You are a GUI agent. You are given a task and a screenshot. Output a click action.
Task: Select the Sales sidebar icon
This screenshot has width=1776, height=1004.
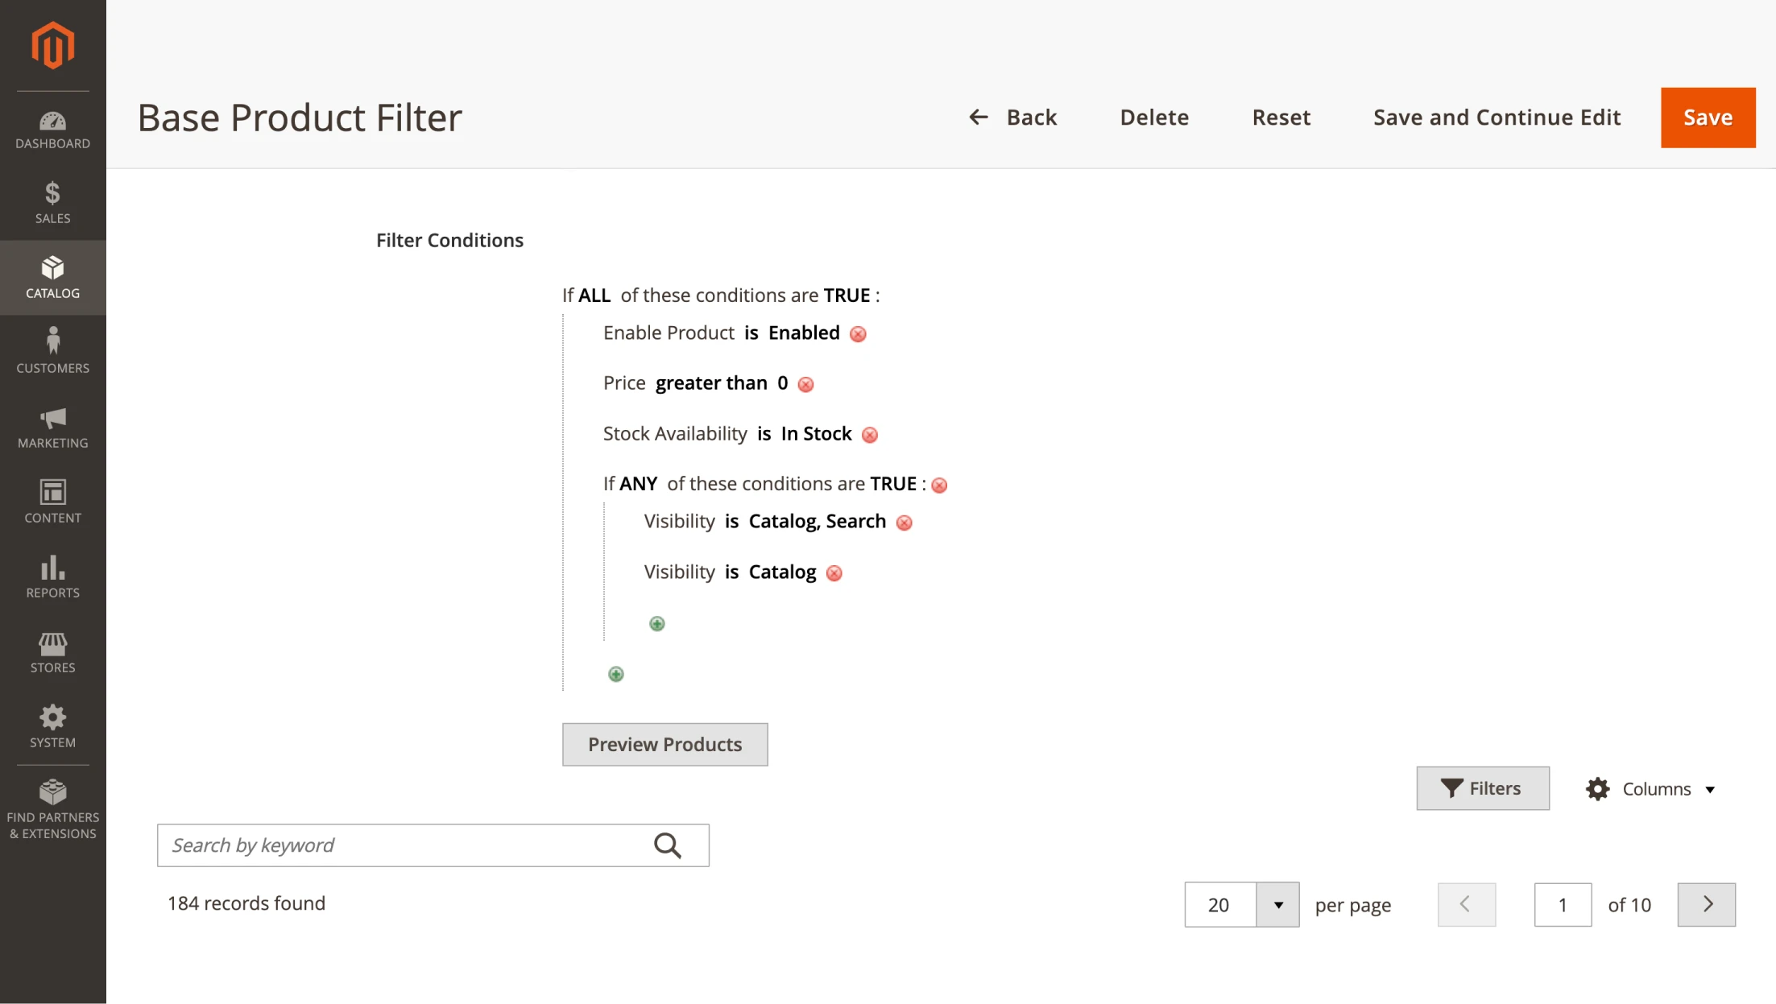tap(52, 202)
